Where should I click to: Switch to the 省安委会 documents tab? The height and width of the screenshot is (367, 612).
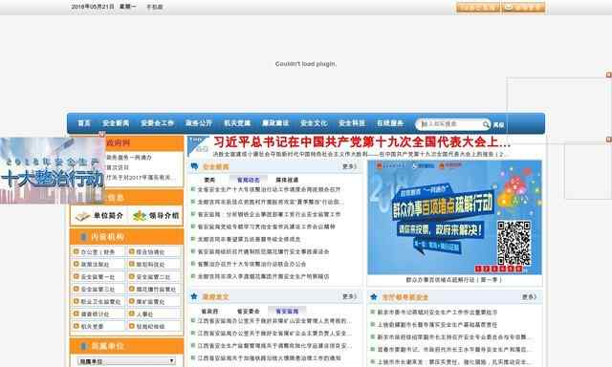click(249, 312)
